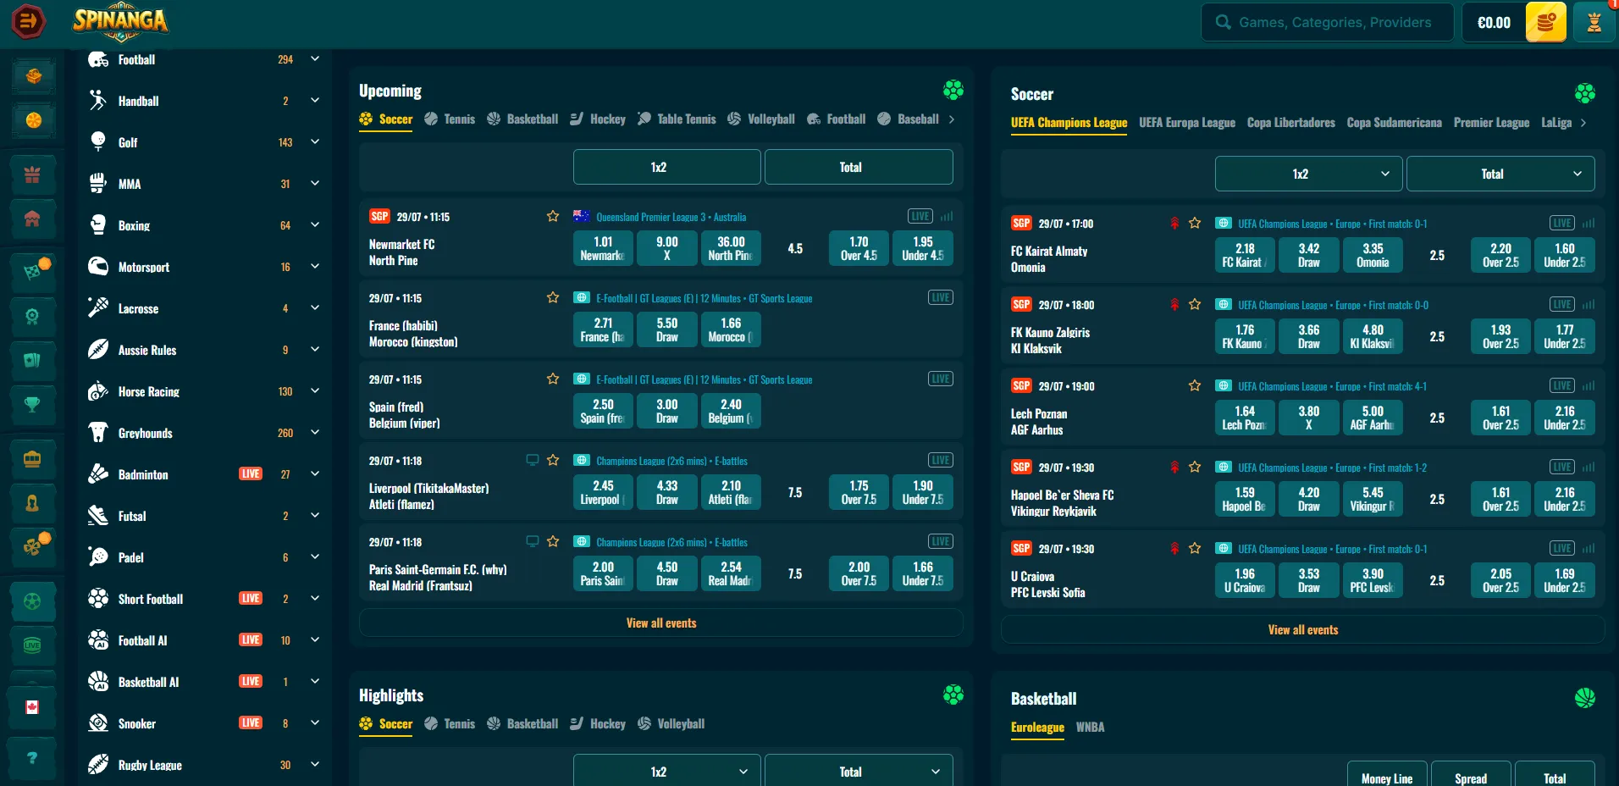Click the Snooker icon
Screen dimensions: 1619x786
[98, 723]
